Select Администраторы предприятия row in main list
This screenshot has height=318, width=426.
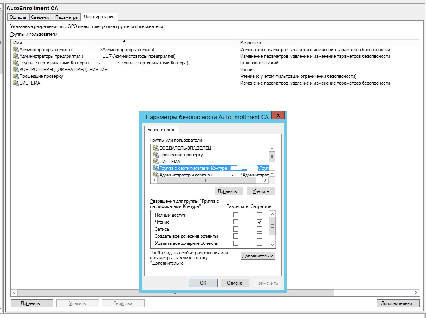215,56
